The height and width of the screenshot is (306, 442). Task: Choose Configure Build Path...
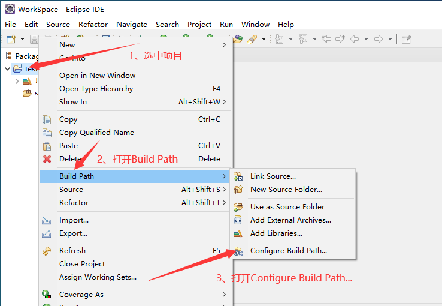(x=293, y=251)
